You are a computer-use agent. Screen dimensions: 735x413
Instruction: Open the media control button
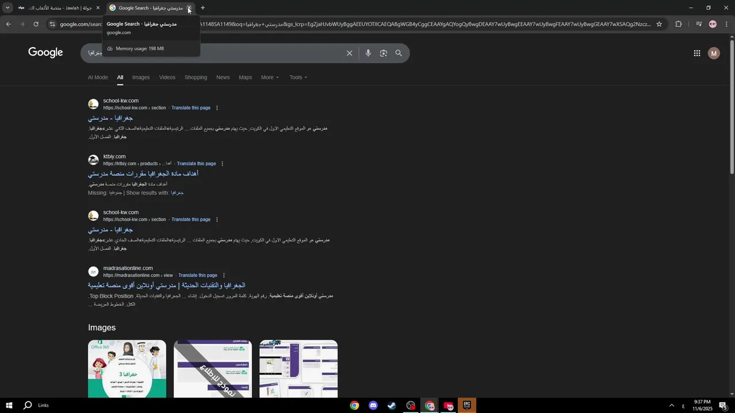pyautogui.click(x=698, y=24)
